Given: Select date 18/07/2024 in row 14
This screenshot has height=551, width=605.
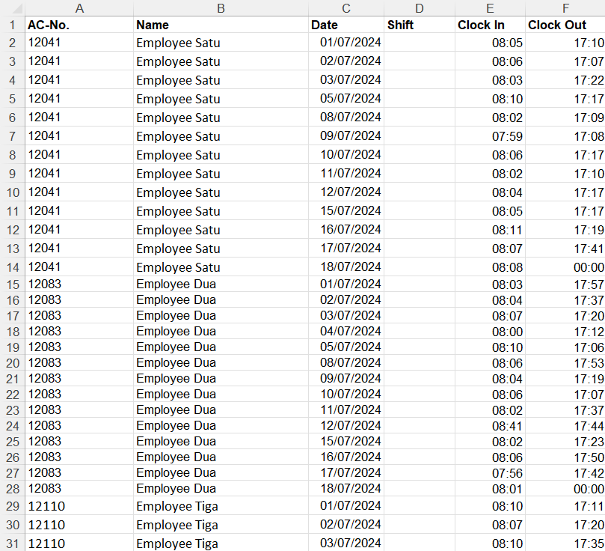Looking at the screenshot, I should (x=346, y=267).
